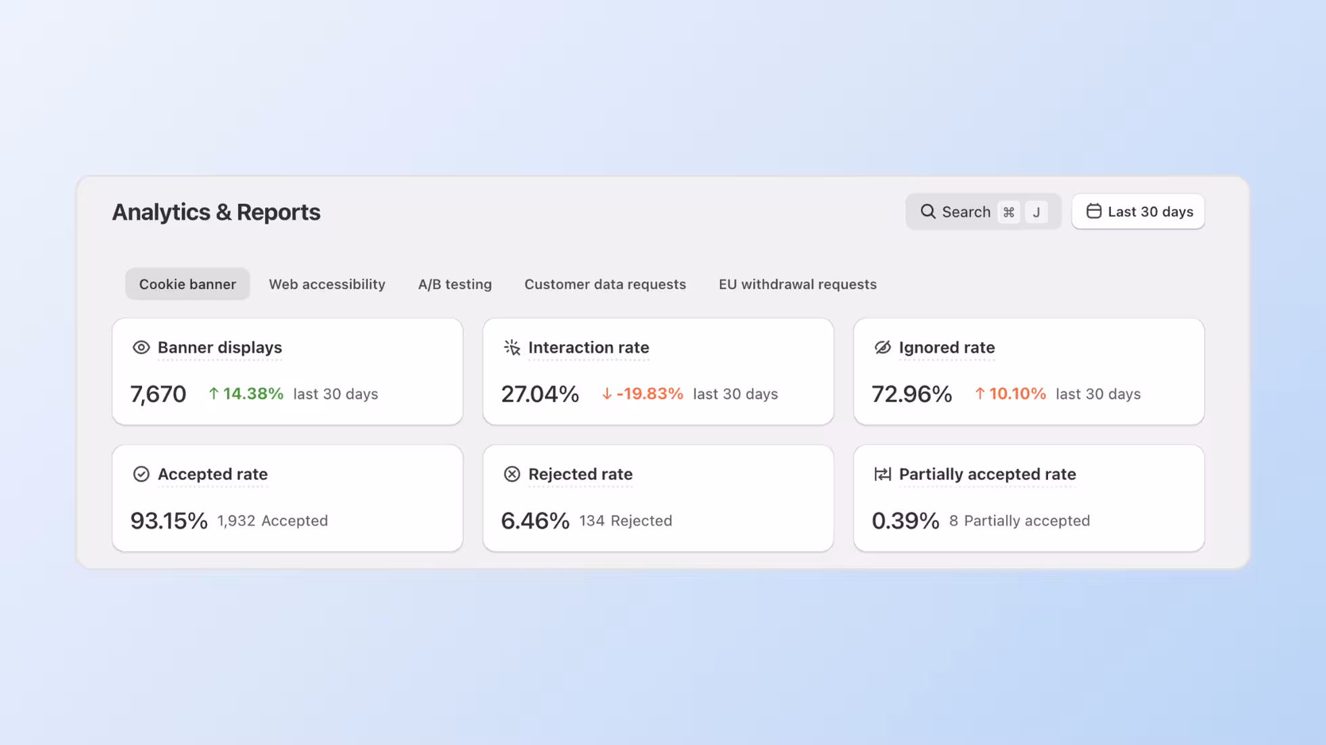Viewport: 1326px width, 745px height.
Task: Click the 10.10% change figure
Action: 1018,393
